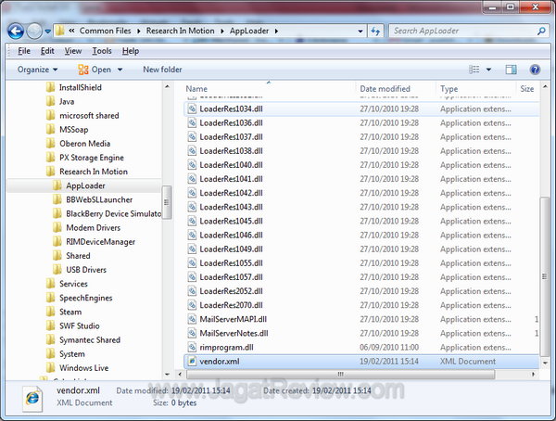Click the Open toolbar button
Viewport: 556px width, 421px height.
[95, 70]
